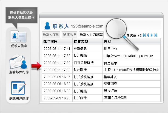Go to first page of records
Image resolution: width=168 pixels, height=113 pixels.
(144, 35)
